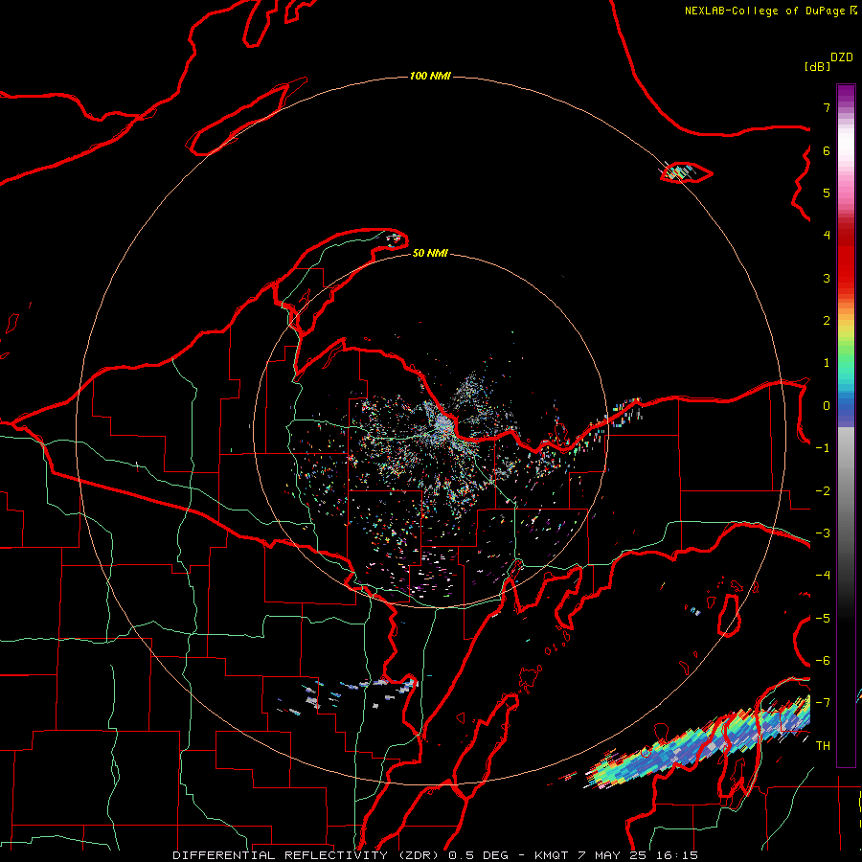Click the DZD color scale title
Screen dimensions: 862x862
click(841, 57)
